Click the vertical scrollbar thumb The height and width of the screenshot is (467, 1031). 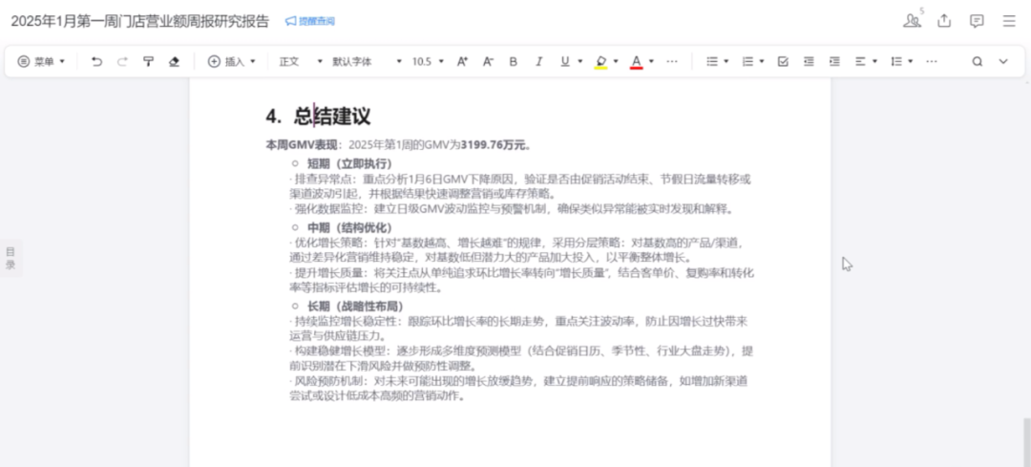click(1026, 443)
